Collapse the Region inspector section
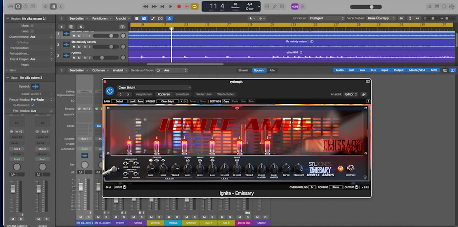The image size is (458, 227). point(7,18)
